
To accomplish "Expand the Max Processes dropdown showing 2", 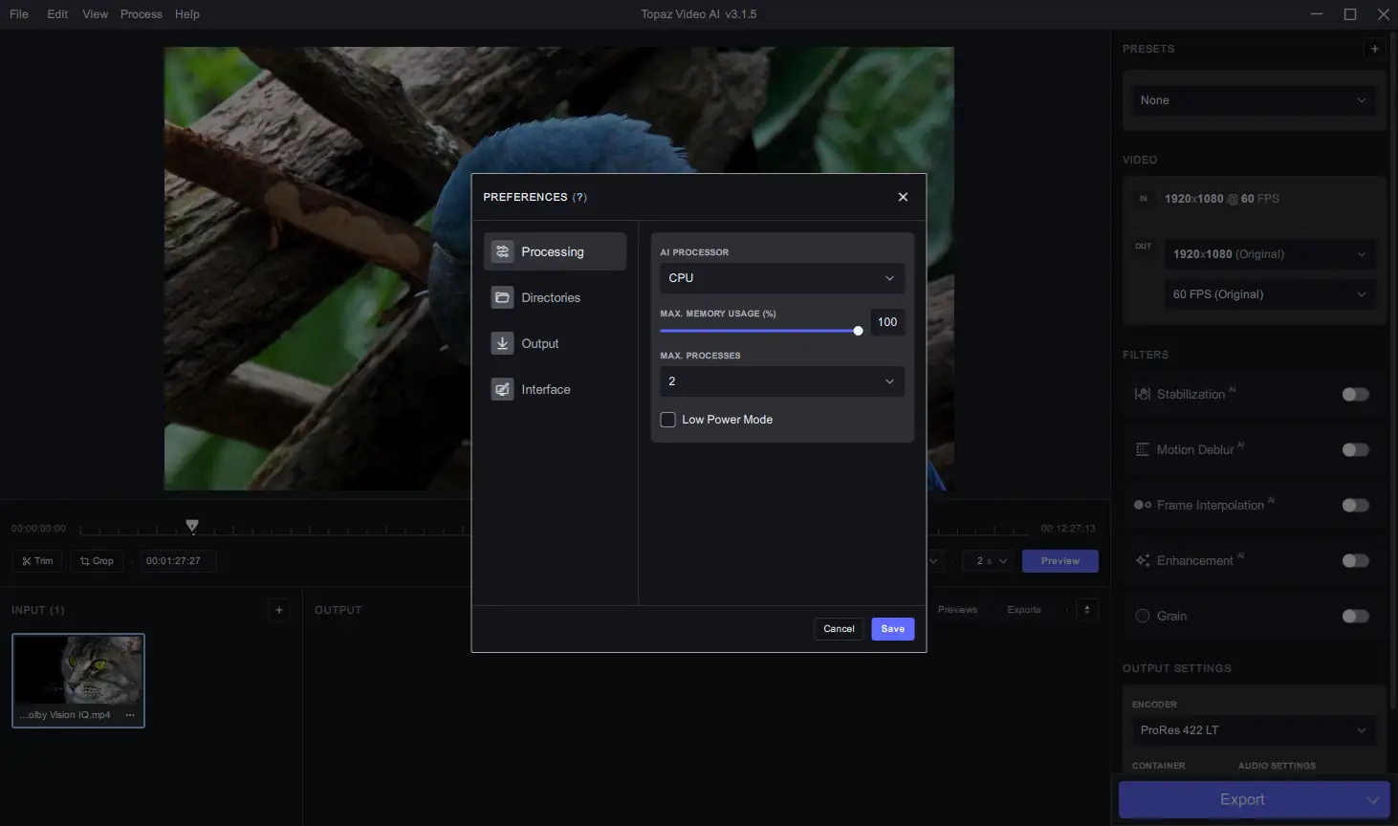I will pyautogui.click(x=782, y=381).
